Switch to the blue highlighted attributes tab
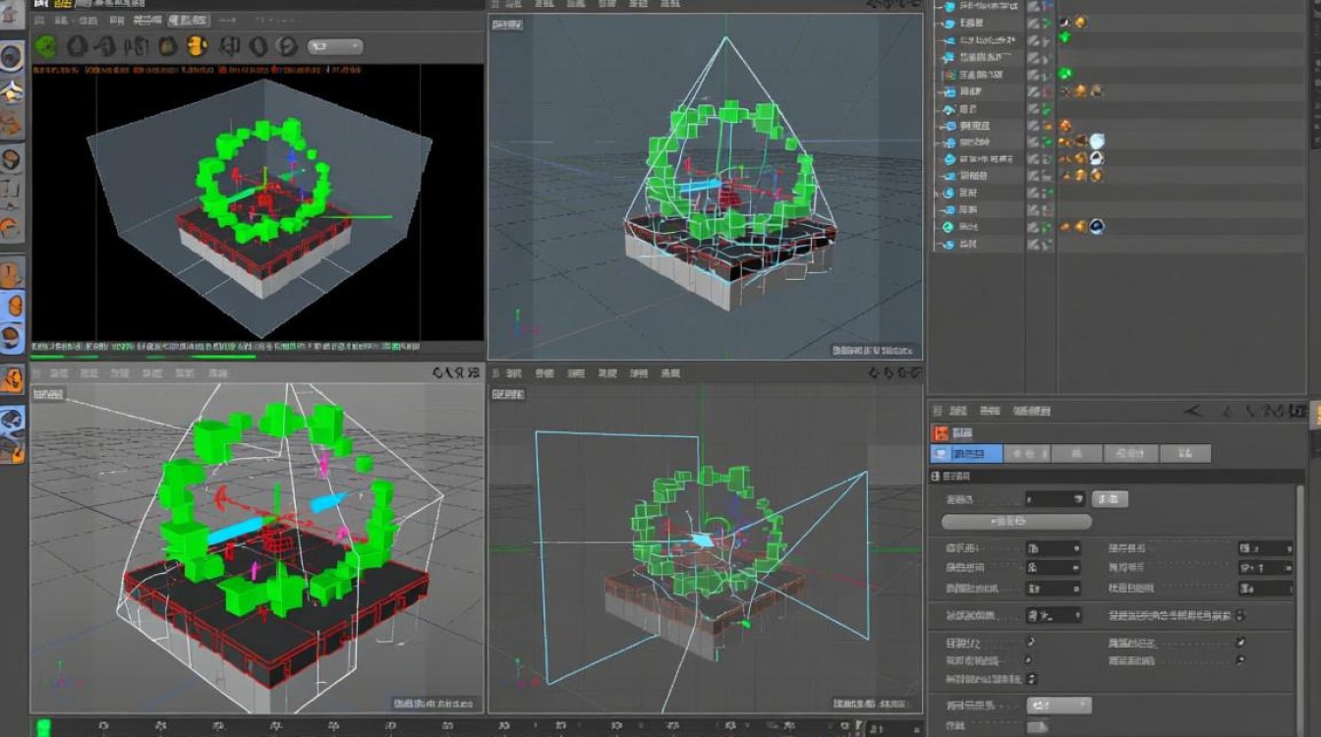Viewport: 1321px width, 737px height. point(966,454)
